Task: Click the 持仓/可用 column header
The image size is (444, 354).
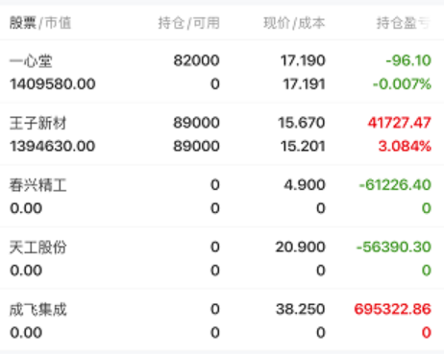Action: [189, 23]
